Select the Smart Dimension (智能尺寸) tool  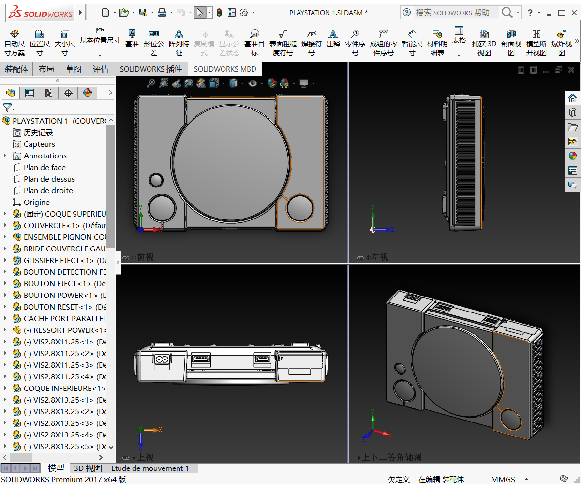click(x=412, y=42)
